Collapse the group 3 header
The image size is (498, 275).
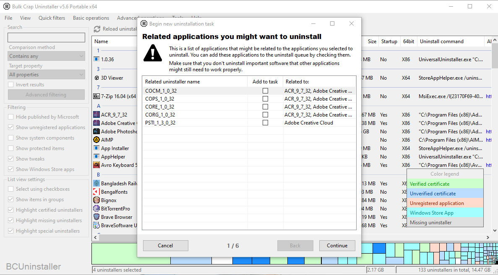[x=99, y=69]
